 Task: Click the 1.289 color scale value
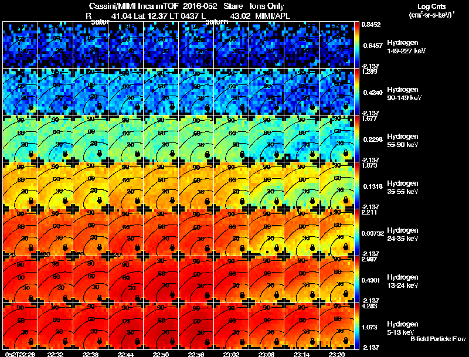pos(369,72)
